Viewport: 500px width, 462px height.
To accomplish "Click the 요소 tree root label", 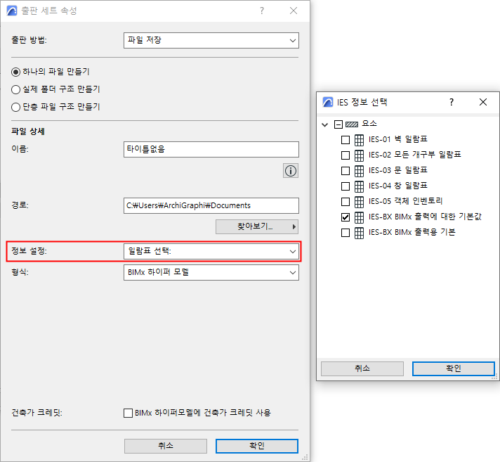I will pos(369,124).
